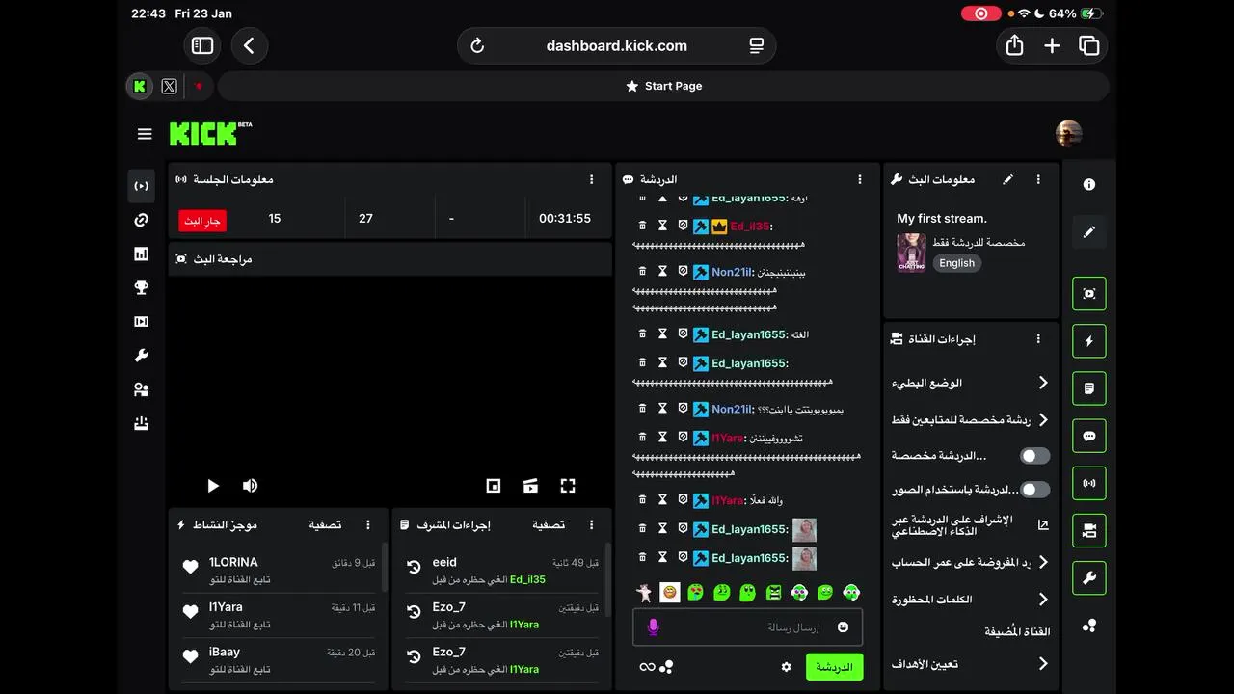The width and height of the screenshot is (1234, 694).
Task: Click the theater mode icon in stream preview
Action: click(x=530, y=486)
